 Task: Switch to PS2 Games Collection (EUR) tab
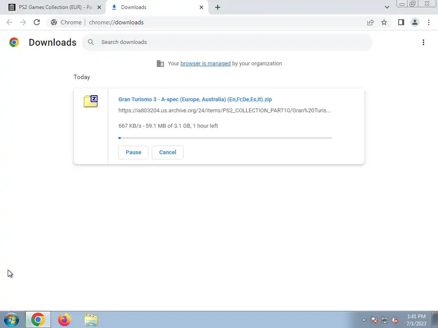[53, 7]
